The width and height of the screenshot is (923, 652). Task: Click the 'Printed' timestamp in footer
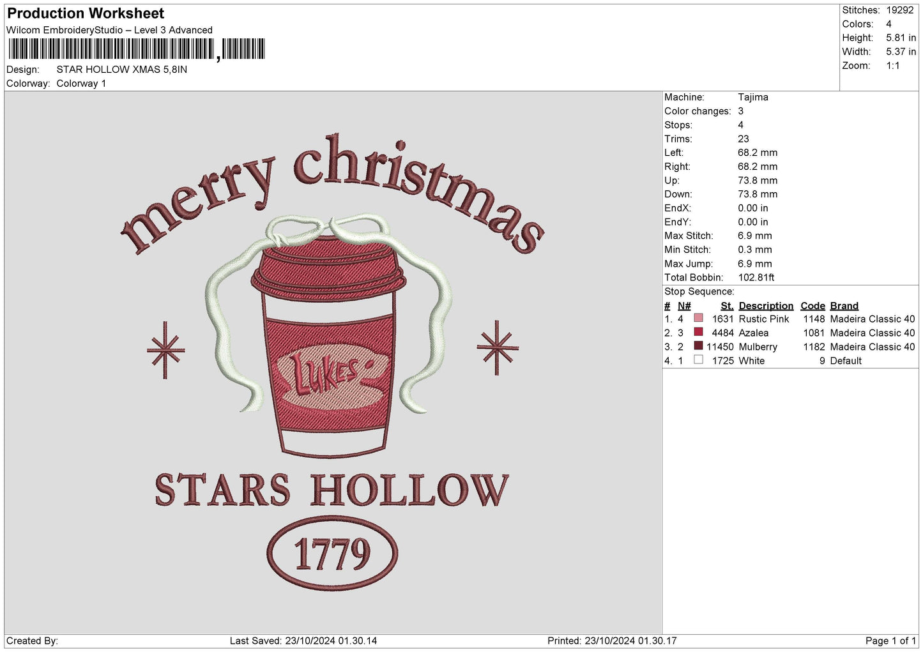612,641
